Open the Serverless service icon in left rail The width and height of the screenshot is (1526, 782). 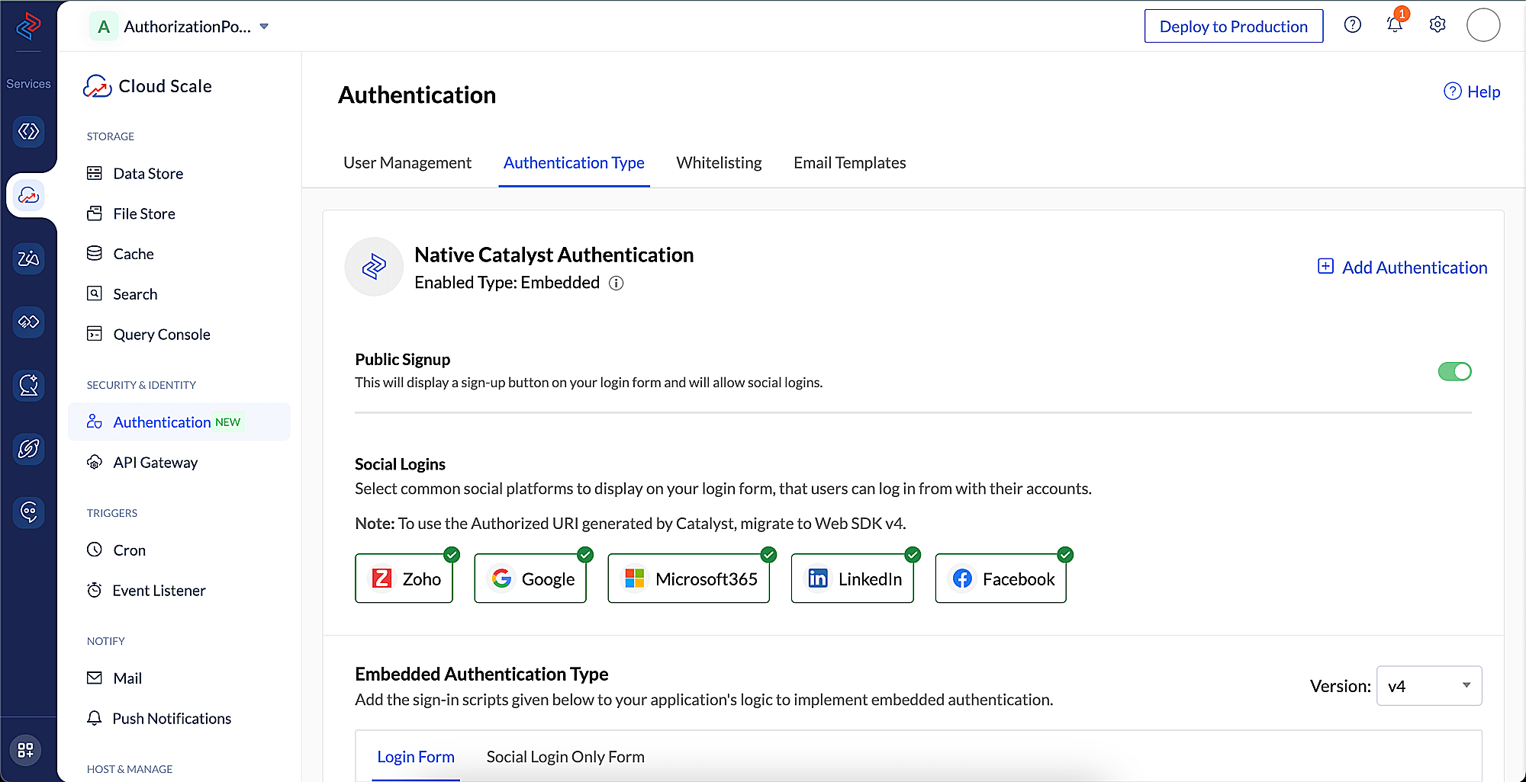[28, 132]
